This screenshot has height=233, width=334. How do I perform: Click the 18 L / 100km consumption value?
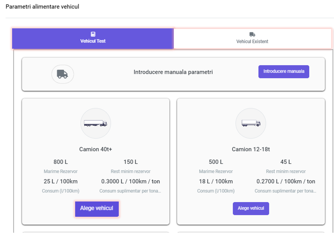tap(216, 181)
